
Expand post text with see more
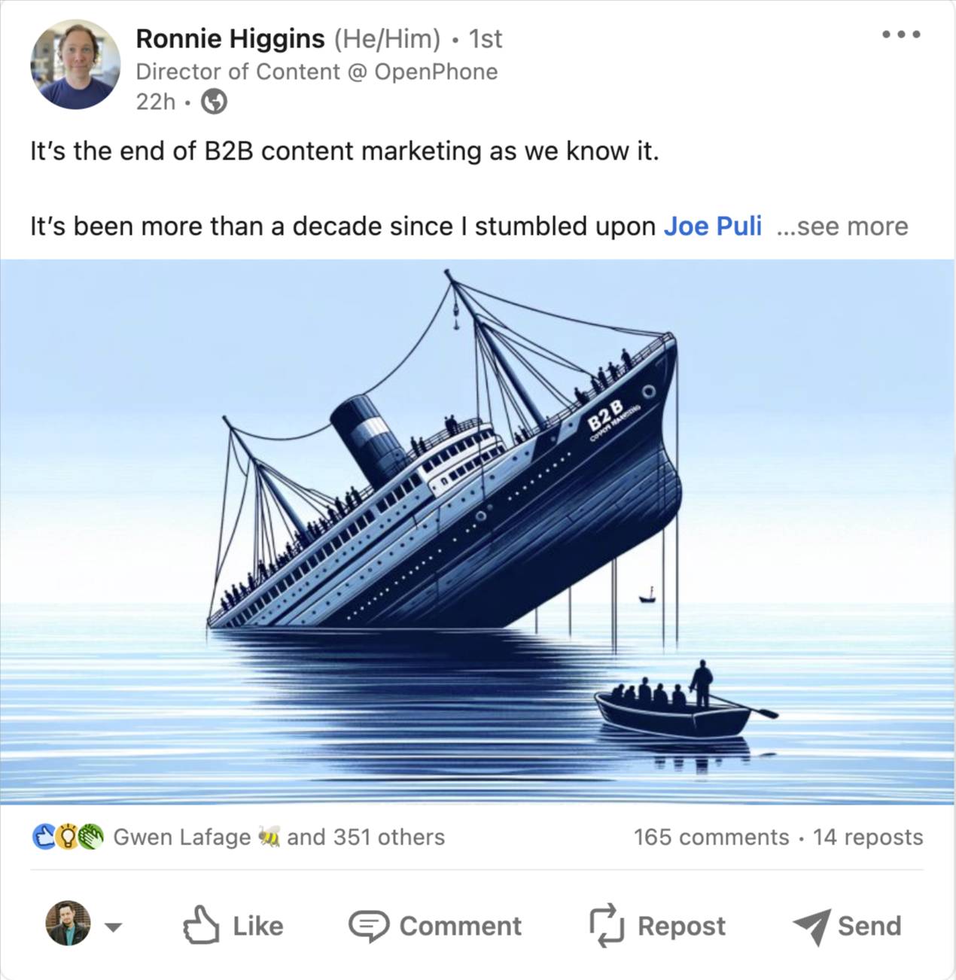click(842, 226)
